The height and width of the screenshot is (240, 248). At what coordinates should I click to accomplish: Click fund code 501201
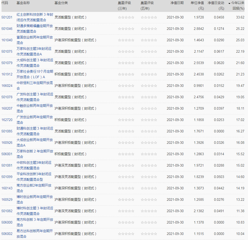coord(7,17)
